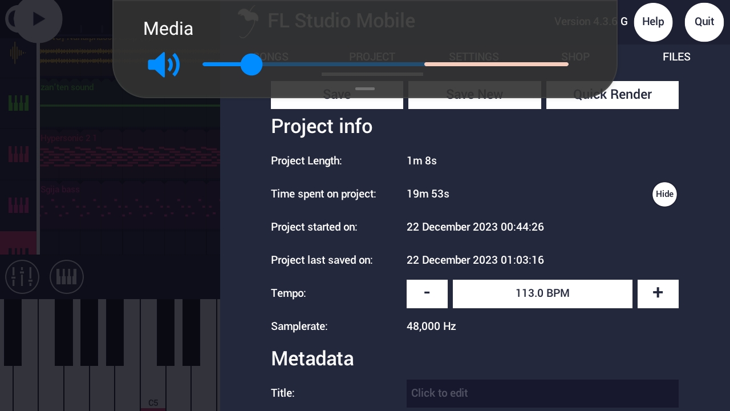Screen dimensions: 730x411
Task: Open the Help button
Action: pyautogui.click(x=653, y=22)
